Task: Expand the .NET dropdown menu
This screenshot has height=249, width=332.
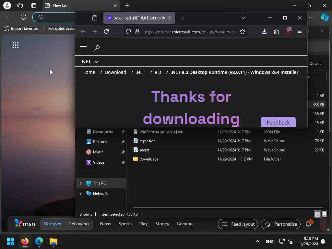Action: pyautogui.click(x=89, y=62)
